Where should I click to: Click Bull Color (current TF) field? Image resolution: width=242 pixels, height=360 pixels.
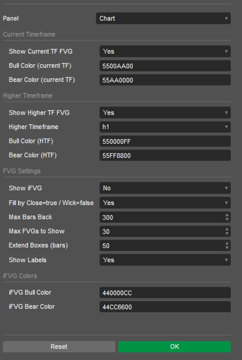click(165, 66)
